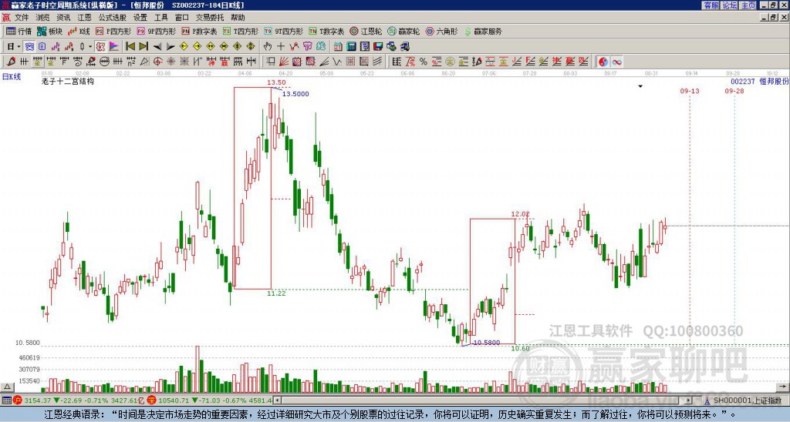The height and width of the screenshot is (422, 790).
Task: Click the 12.02 price label
Action: click(x=521, y=214)
